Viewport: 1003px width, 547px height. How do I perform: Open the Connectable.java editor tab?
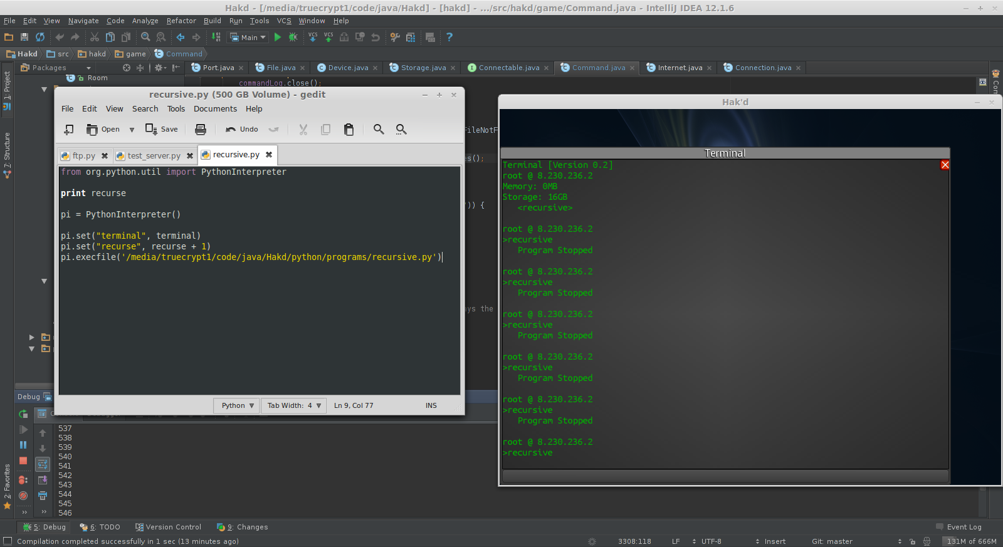pos(509,68)
